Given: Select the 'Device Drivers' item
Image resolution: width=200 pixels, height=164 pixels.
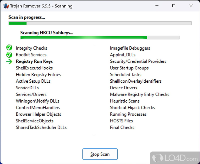Looking at the screenshot, I should [x=123, y=88].
